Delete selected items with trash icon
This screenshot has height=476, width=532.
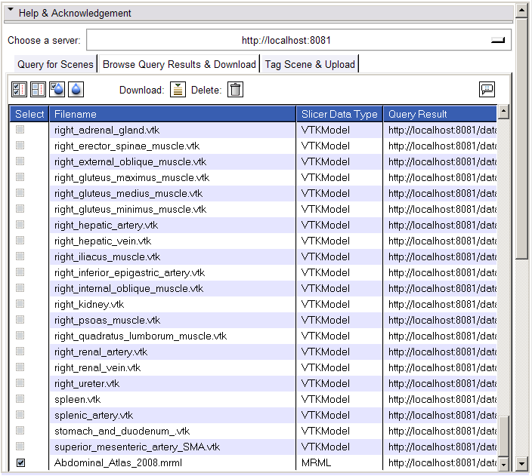point(236,90)
